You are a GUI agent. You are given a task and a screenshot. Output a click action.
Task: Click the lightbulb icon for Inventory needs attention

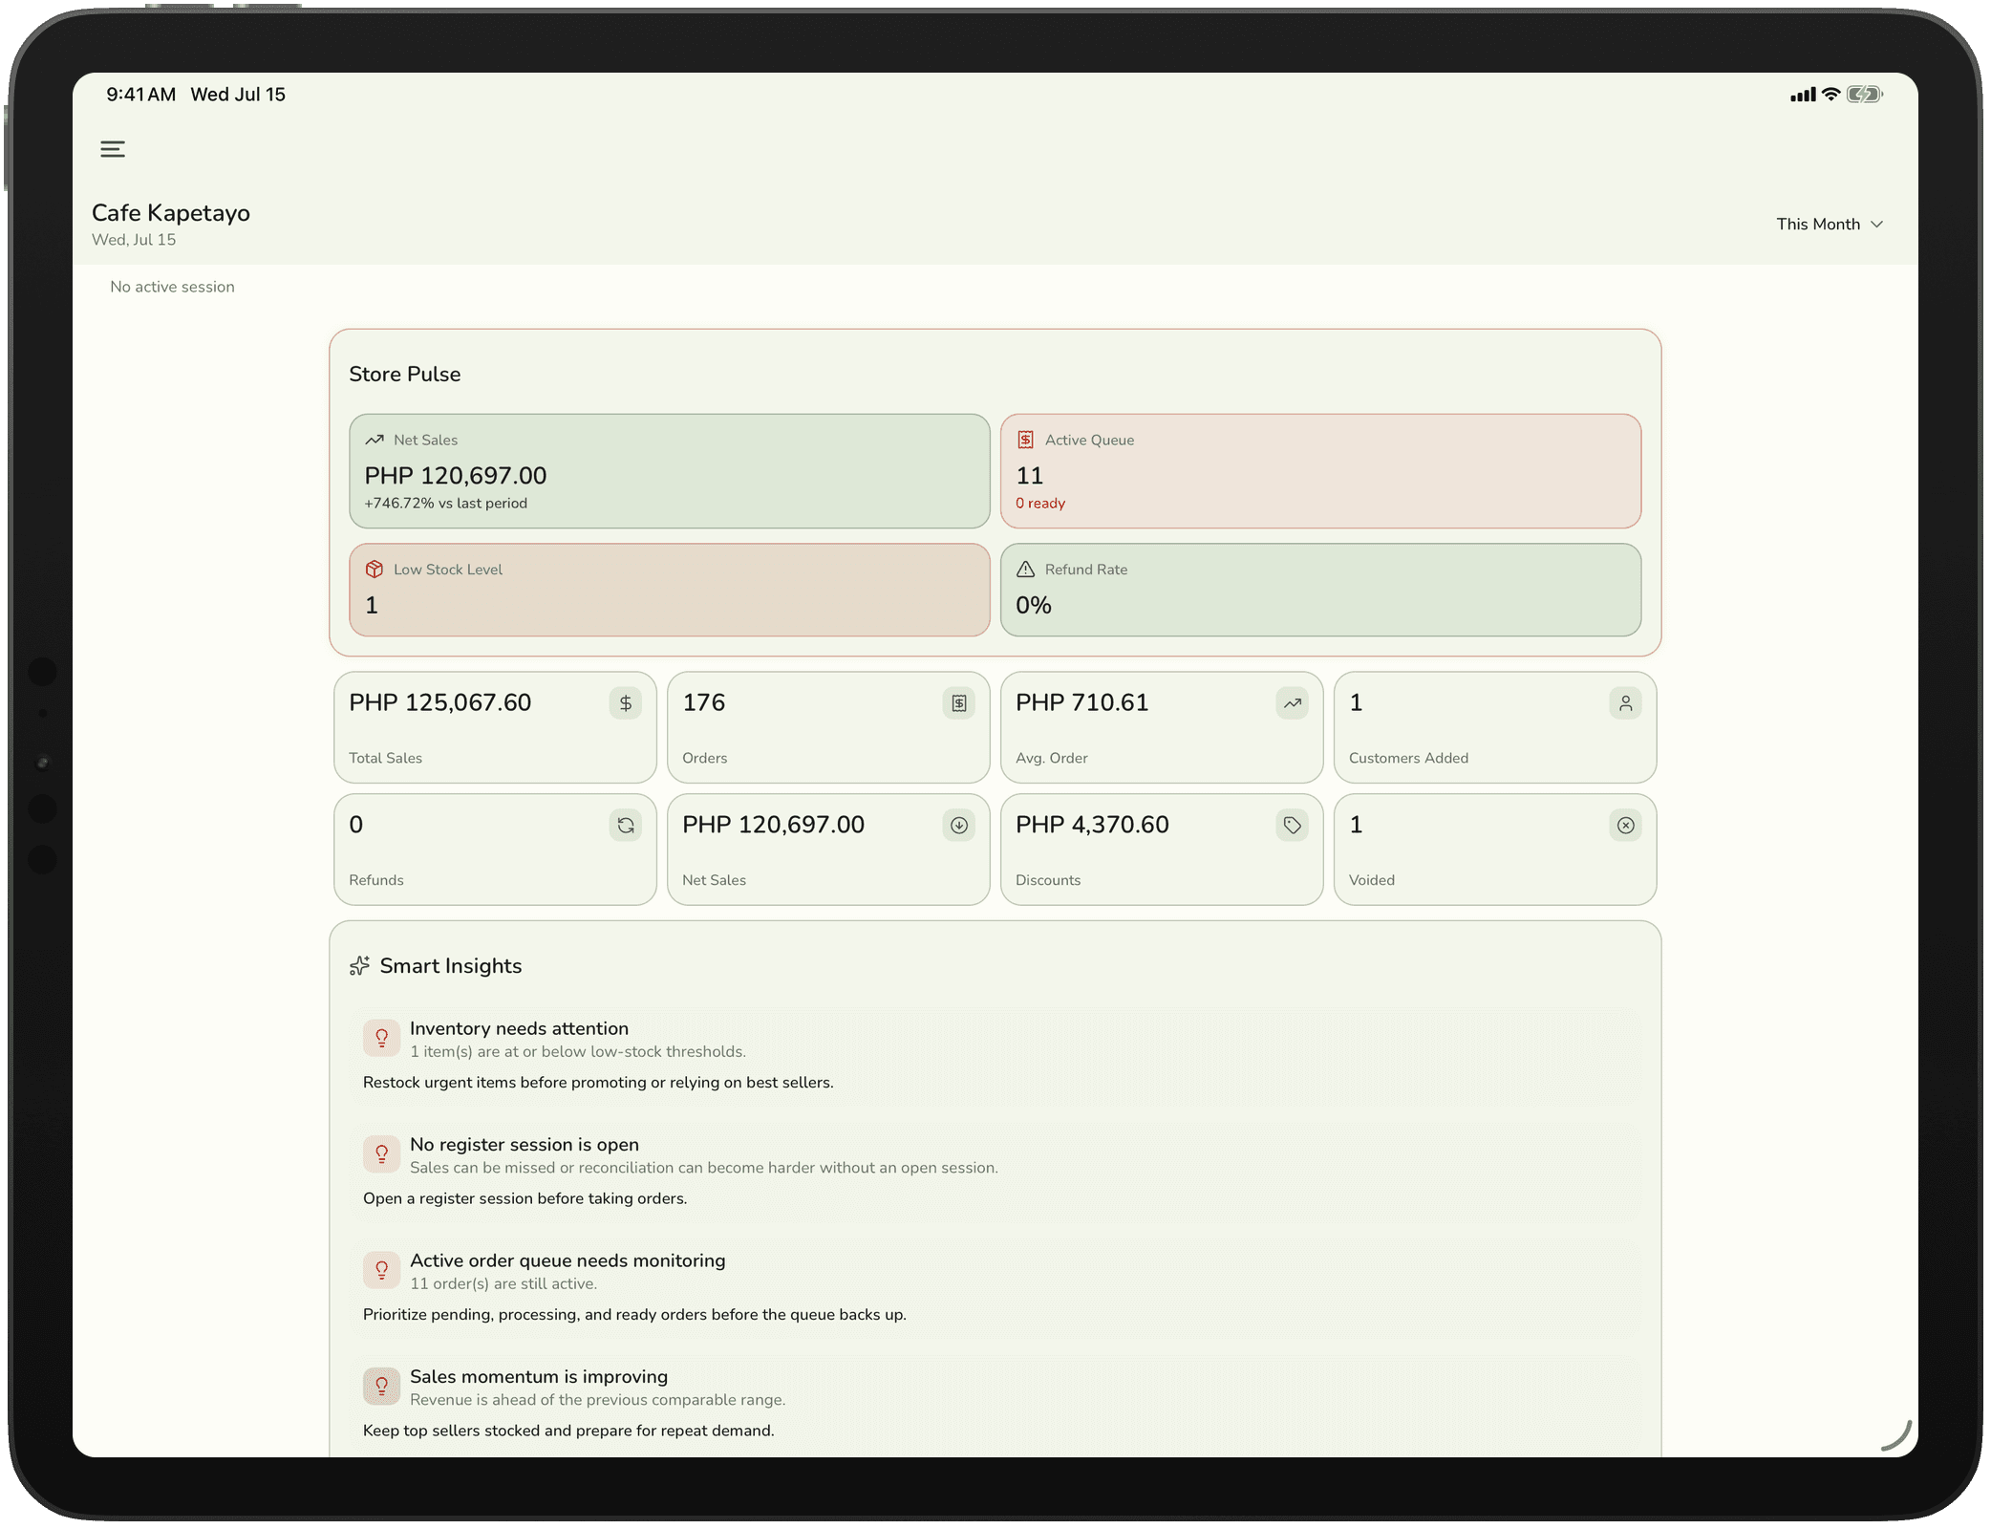point(381,1038)
